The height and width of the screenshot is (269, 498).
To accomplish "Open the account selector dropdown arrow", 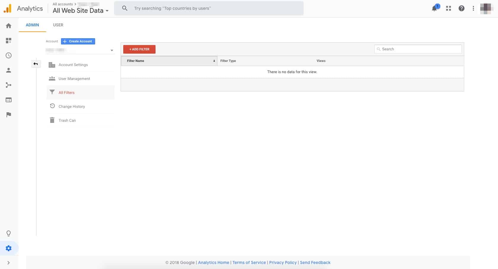I will pos(112,50).
